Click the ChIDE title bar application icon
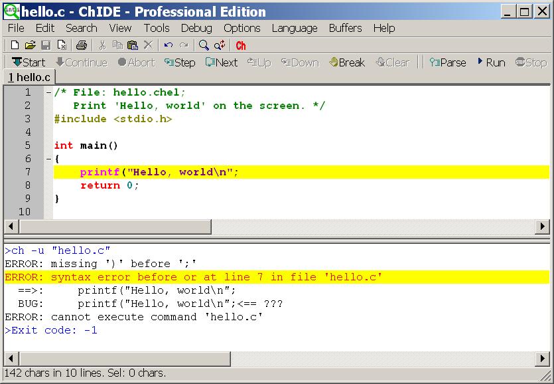The height and width of the screenshot is (384, 554). point(12,11)
